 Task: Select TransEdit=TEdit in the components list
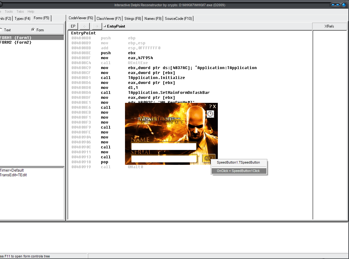coord(13,175)
